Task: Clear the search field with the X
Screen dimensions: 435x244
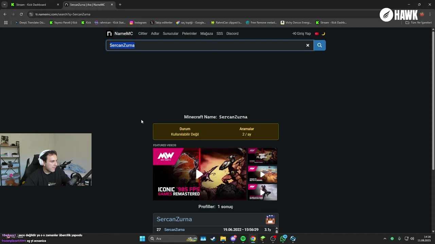Action: click(308, 45)
